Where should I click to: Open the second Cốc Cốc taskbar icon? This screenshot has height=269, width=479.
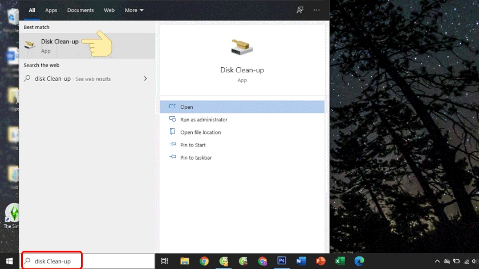(243, 261)
